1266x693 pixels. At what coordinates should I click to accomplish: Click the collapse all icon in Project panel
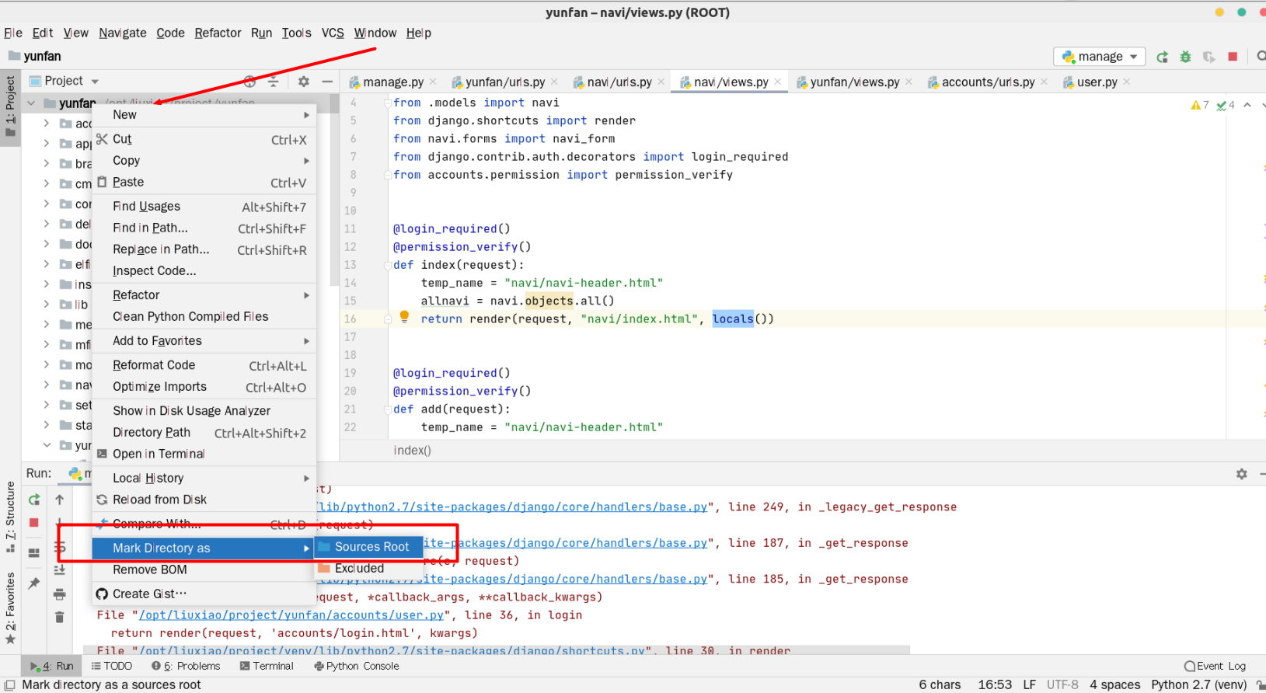274,81
